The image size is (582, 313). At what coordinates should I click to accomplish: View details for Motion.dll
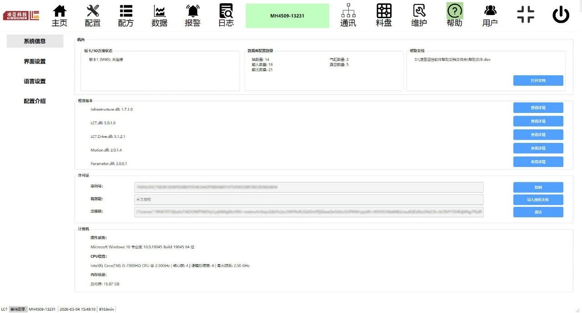(538, 148)
